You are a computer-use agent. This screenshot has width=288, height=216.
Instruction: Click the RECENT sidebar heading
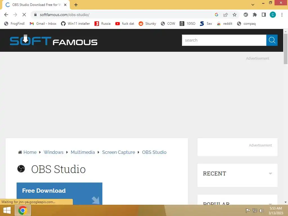click(215, 174)
